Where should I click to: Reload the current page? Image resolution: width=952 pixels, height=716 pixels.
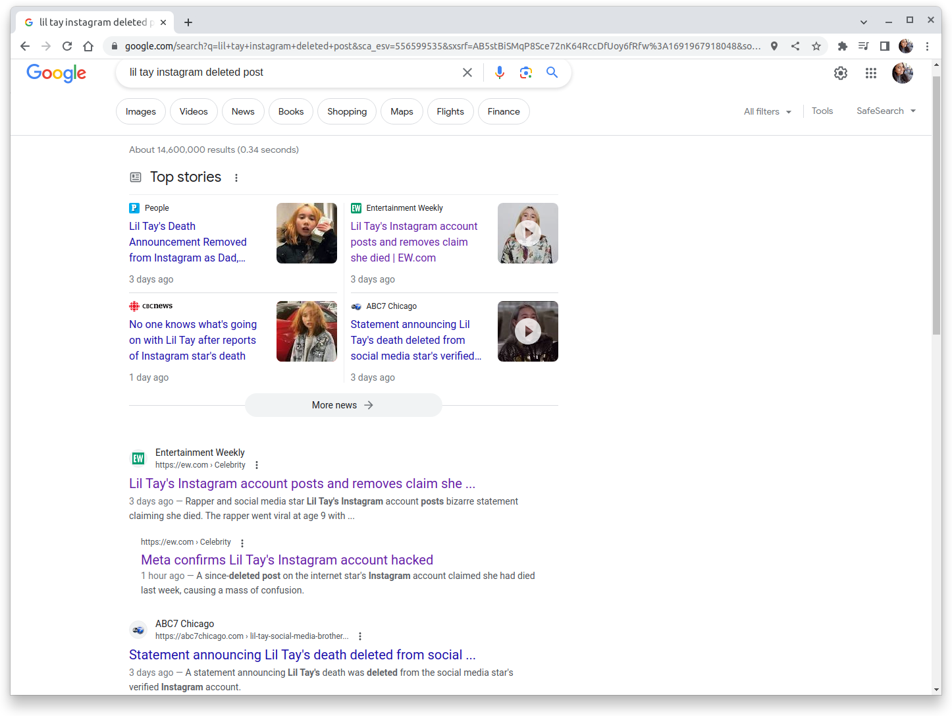pyautogui.click(x=67, y=46)
